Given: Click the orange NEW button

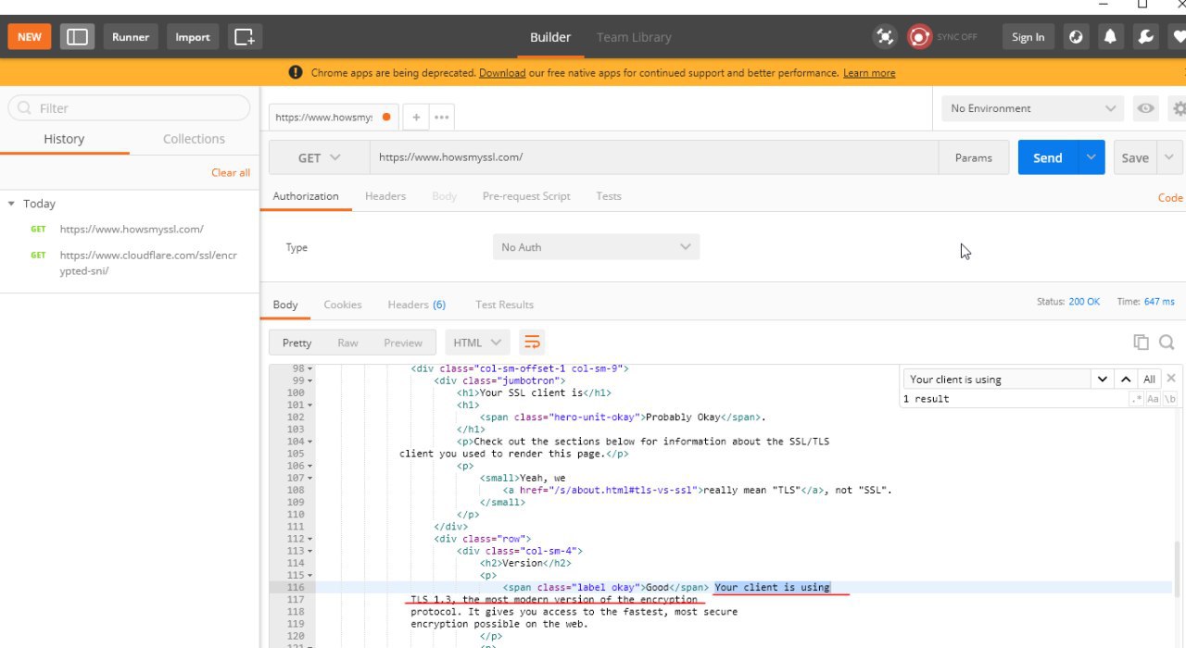Looking at the screenshot, I should click(x=30, y=37).
